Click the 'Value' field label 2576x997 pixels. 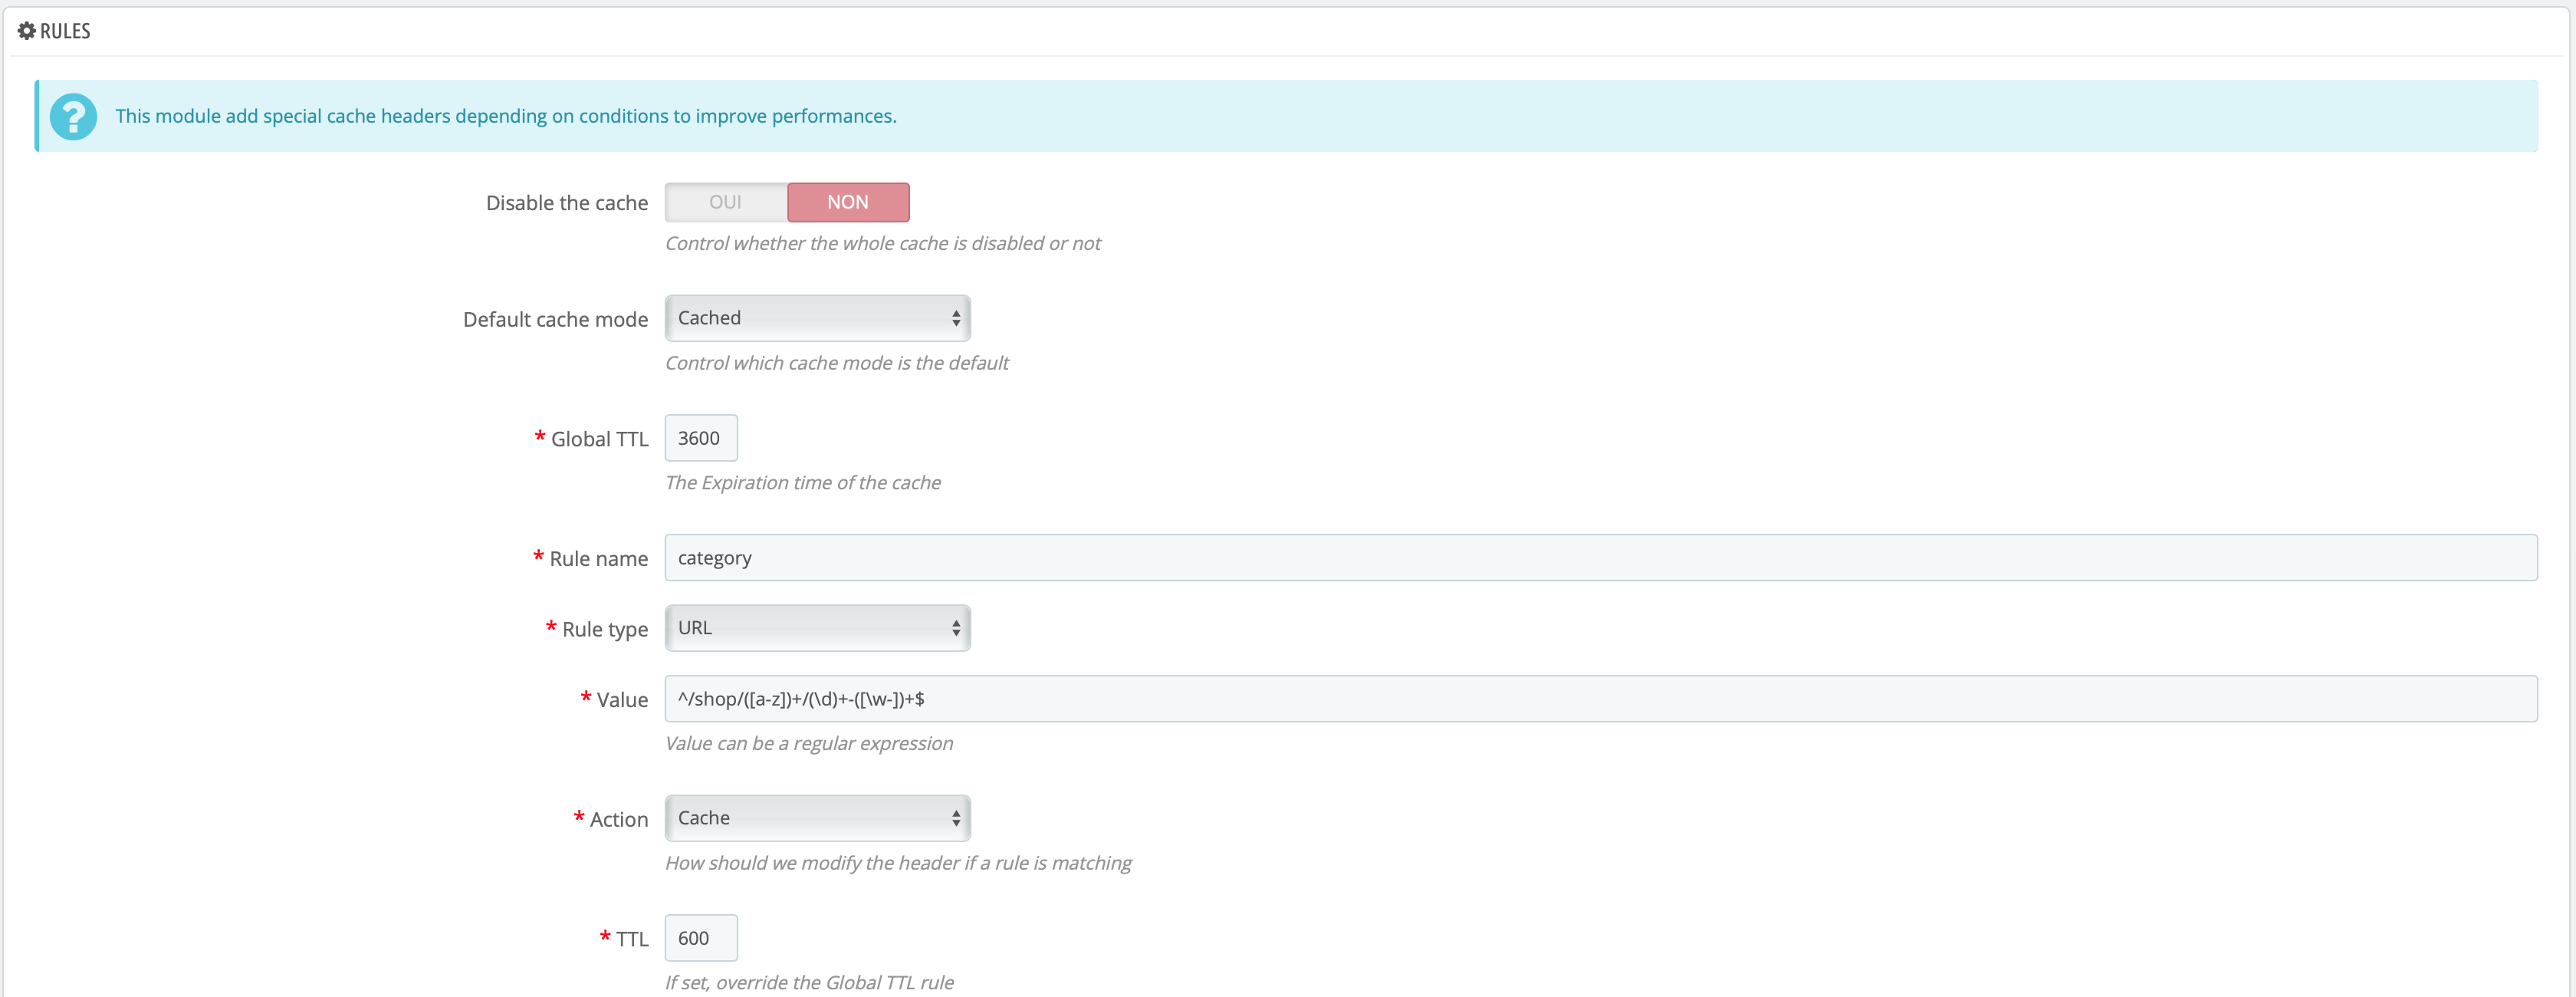click(622, 700)
